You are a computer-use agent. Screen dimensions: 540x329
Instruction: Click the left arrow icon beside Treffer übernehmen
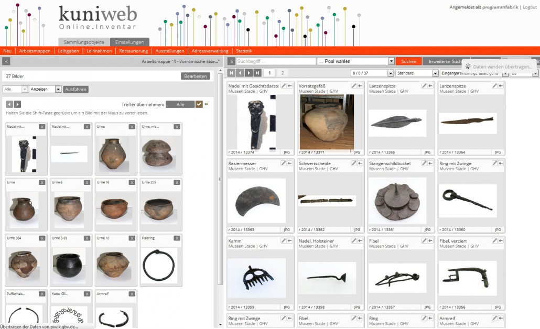pyautogui.click(x=207, y=104)
